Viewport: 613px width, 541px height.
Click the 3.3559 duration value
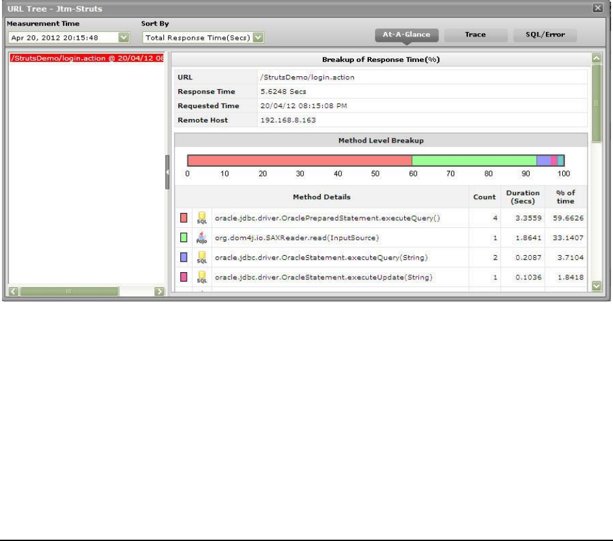click(x=528, y=218)
